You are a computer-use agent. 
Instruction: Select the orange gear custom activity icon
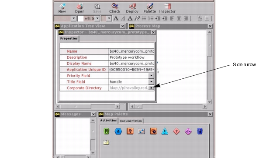pos(153,131)
